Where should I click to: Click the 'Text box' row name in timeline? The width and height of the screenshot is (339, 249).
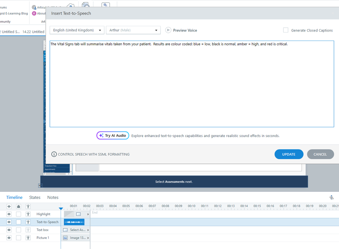pyautogui.click(x=42, y=230)
